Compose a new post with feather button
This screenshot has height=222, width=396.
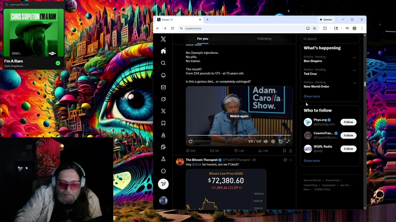coord(163,184)
